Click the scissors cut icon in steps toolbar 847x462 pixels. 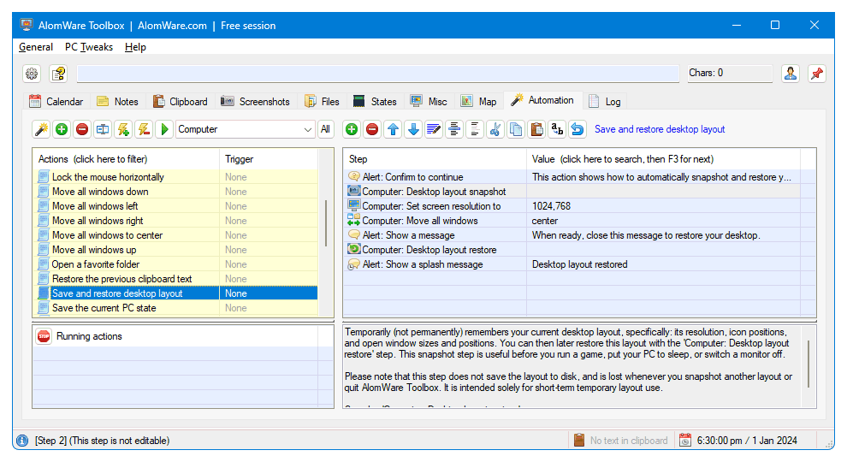click(495, 129)
